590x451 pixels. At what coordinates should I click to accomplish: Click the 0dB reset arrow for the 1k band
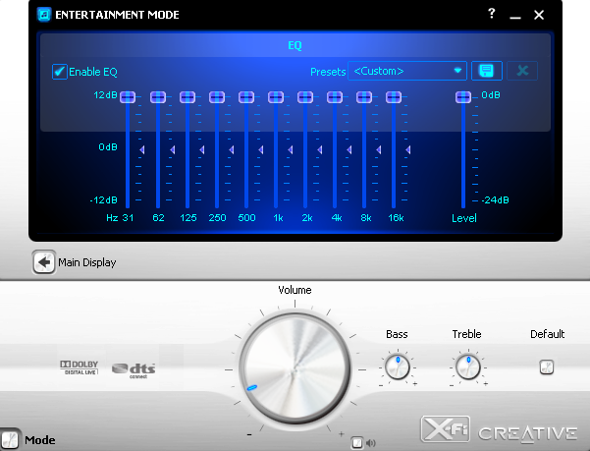[x=291, y=149]
